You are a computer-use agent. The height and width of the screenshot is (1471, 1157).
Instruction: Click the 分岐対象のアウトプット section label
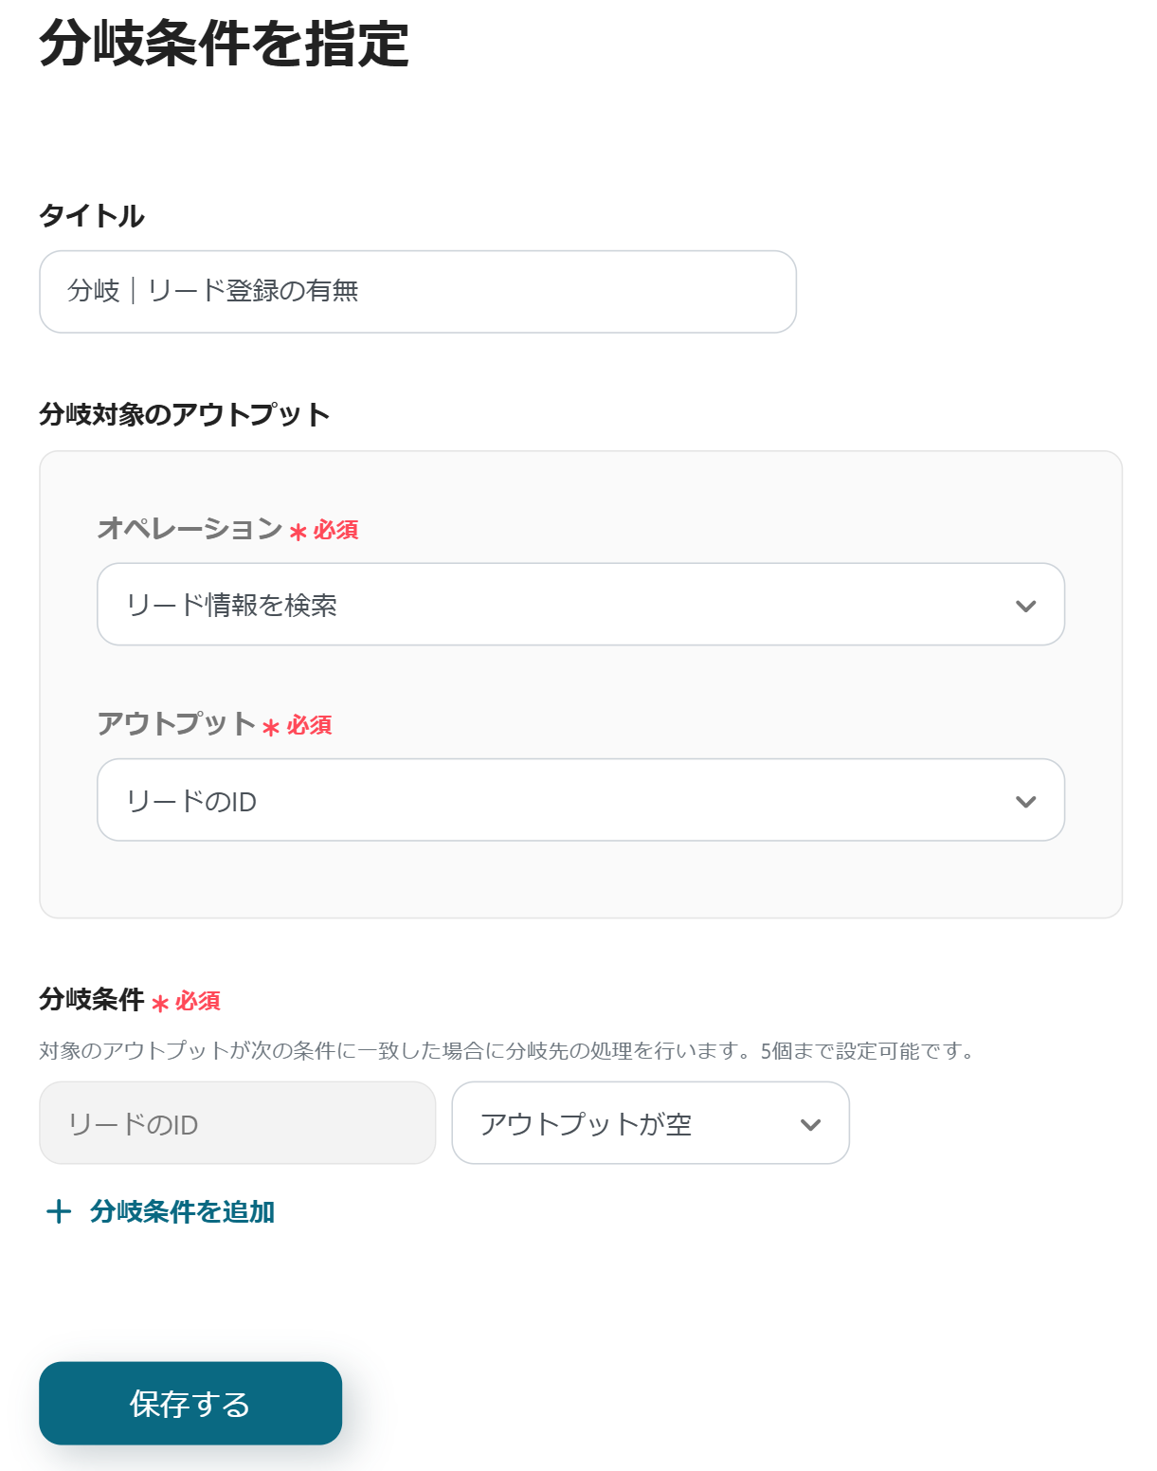click(185, 415)
